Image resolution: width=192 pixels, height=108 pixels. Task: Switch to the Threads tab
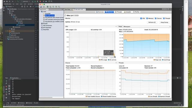(118, 12)
